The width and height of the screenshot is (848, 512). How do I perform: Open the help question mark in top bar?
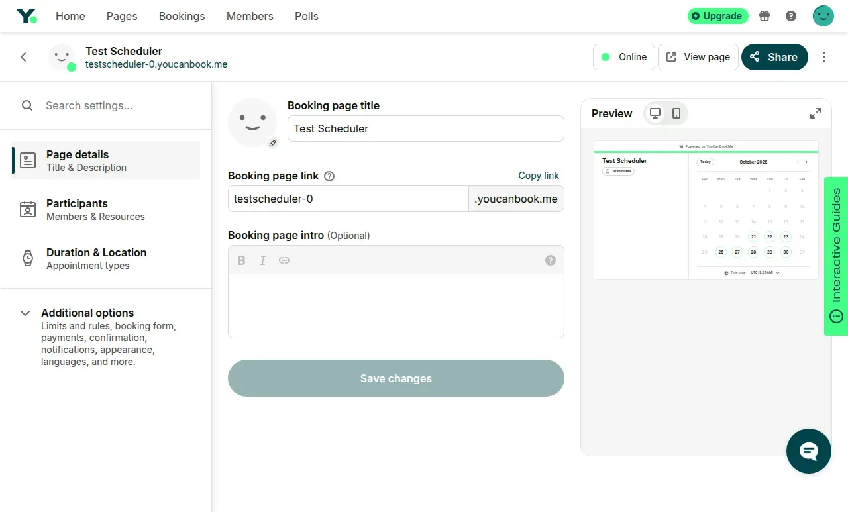(x=791, y=16)
